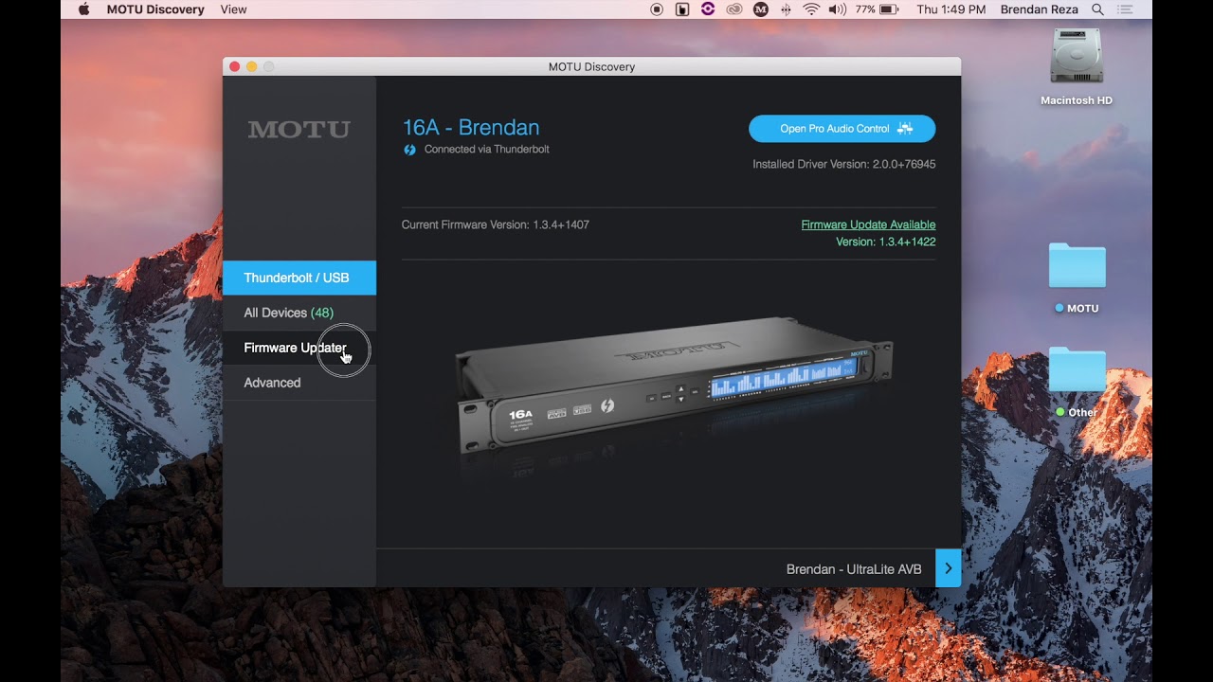This screenshot has height=682, width=1213.
Task: Click the next device arrow button
Action: coord(948,568)
